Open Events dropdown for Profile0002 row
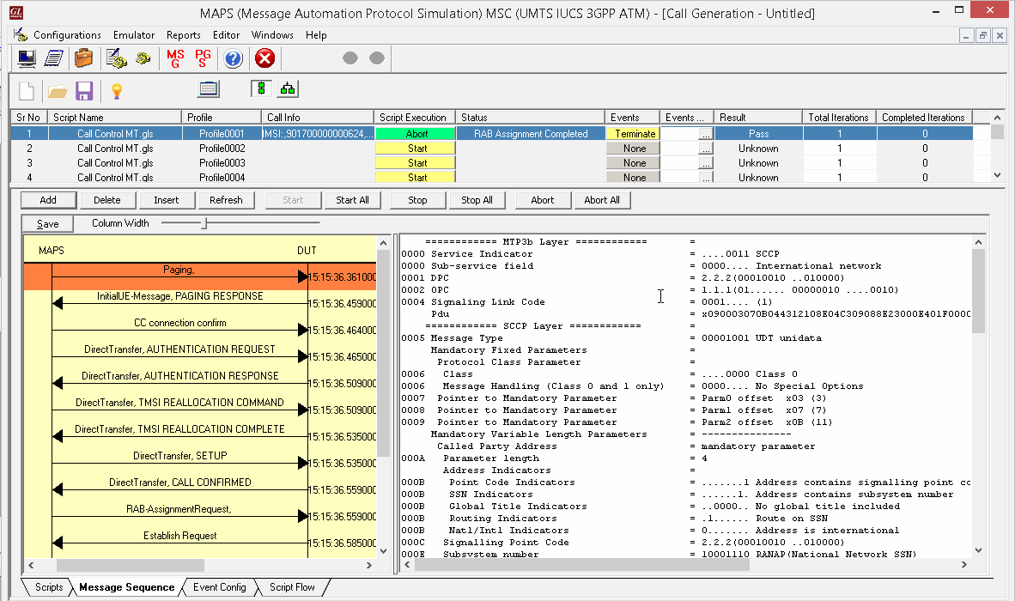This screenshot has width=1015, height=601. point(632,149)
